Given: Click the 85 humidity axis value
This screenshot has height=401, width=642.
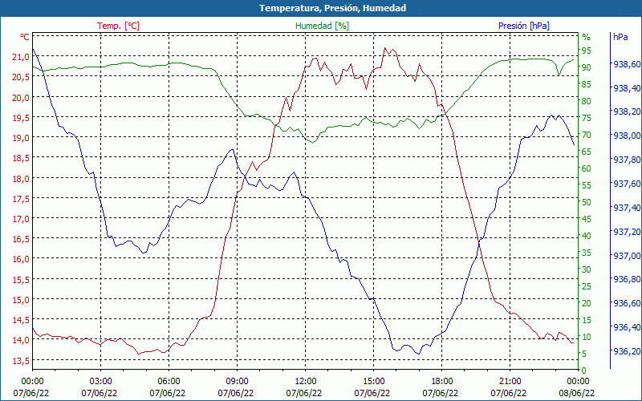Looking at the screenshot, I should click(x=587, y=84).
